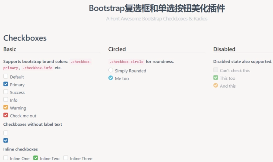Enable the Success checkbox
The height and width of the screenshot is (162, 273).
[x=6, y=92]
